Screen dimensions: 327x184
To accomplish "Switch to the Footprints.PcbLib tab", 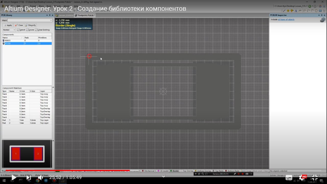I will [x=85, y=15].
